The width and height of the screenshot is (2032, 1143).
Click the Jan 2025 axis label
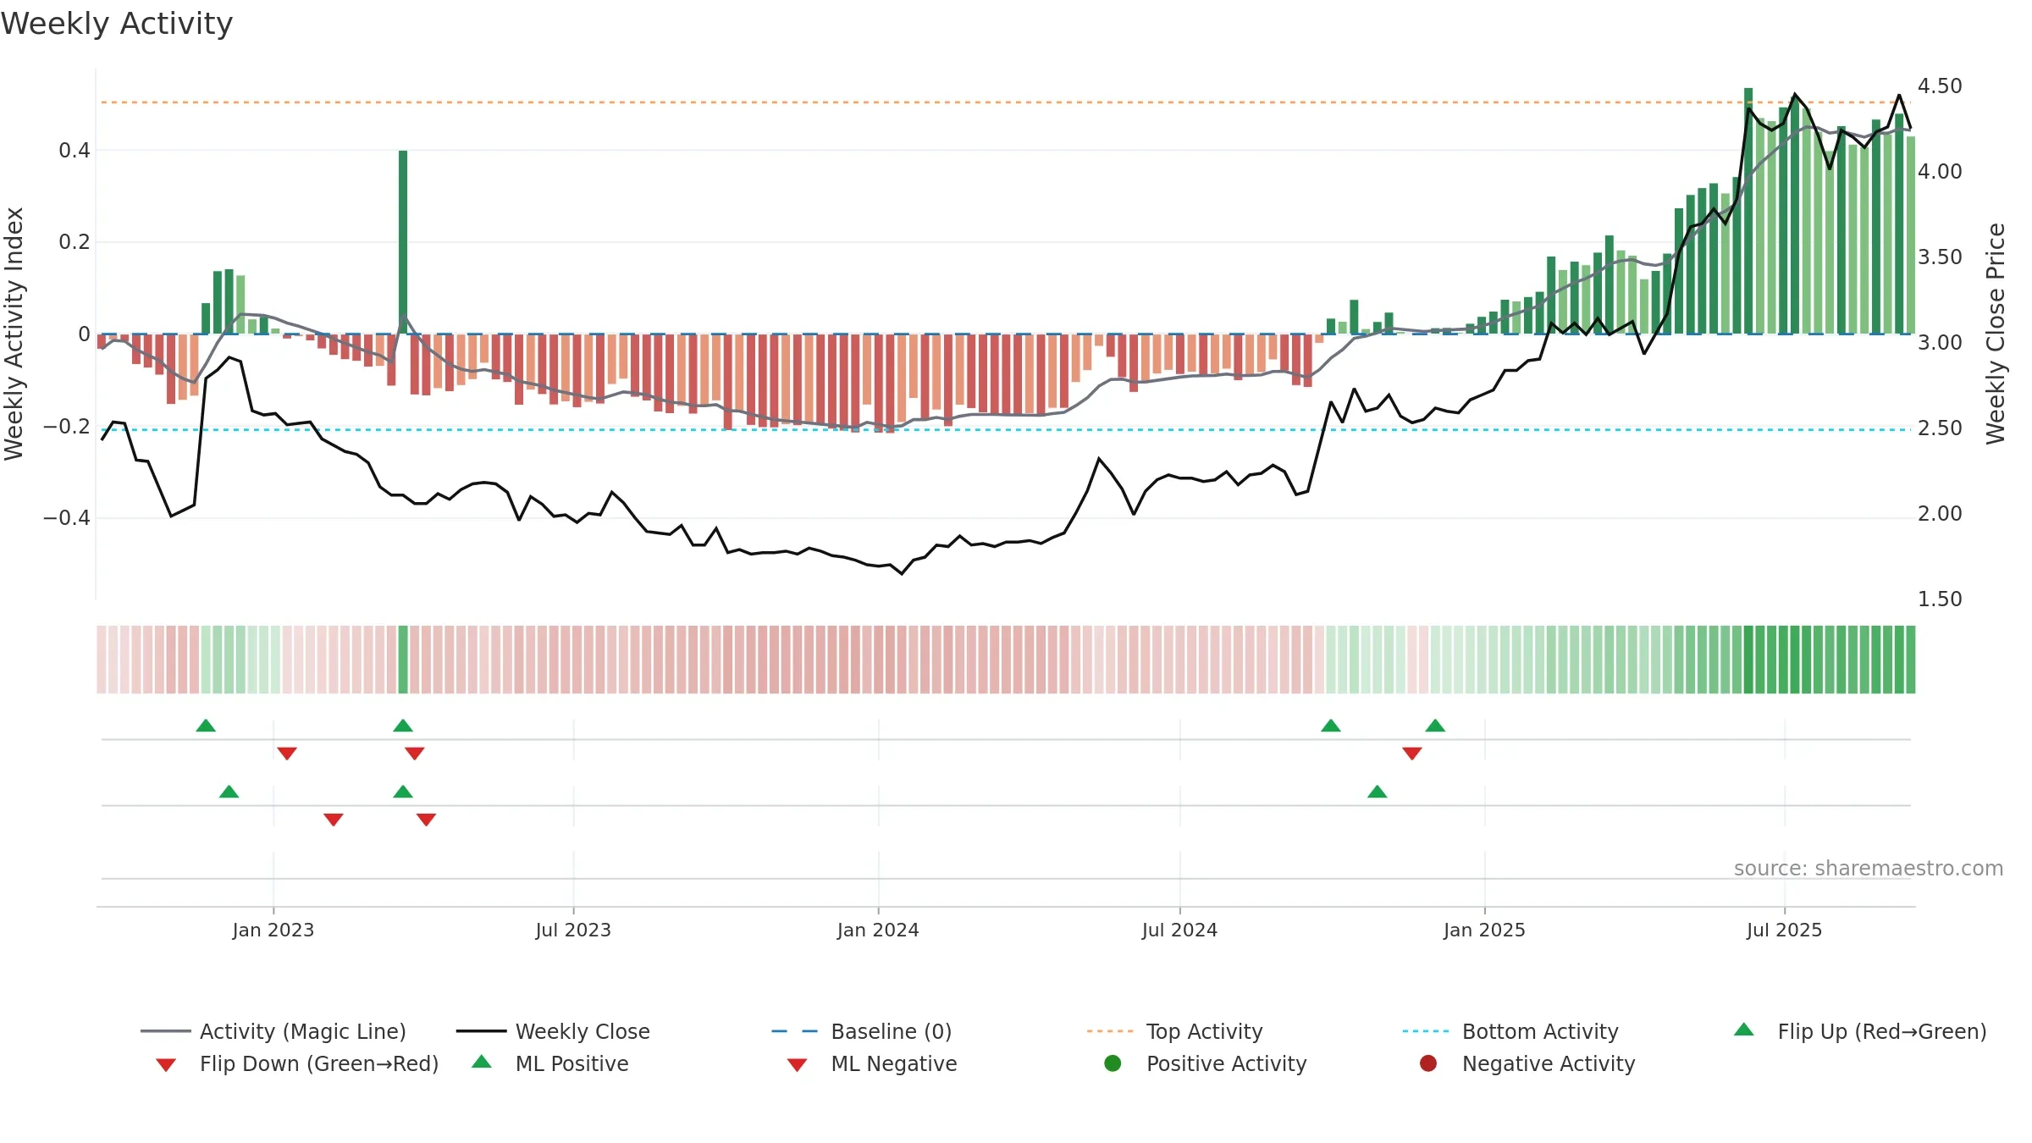point(1484,930)
